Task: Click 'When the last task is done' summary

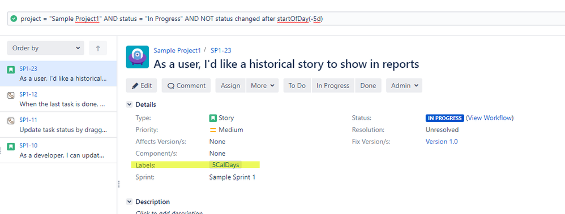Action: pyautogui.click(x=62, y=104)
